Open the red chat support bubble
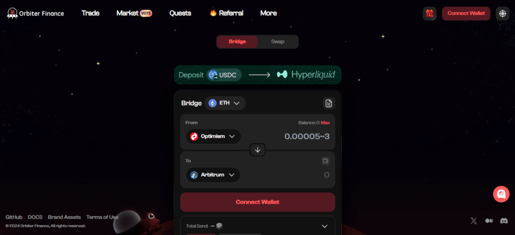The image size is (515, 235). (x=501, y=194)
